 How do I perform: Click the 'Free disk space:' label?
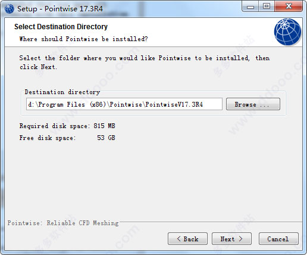click(48, 138)
